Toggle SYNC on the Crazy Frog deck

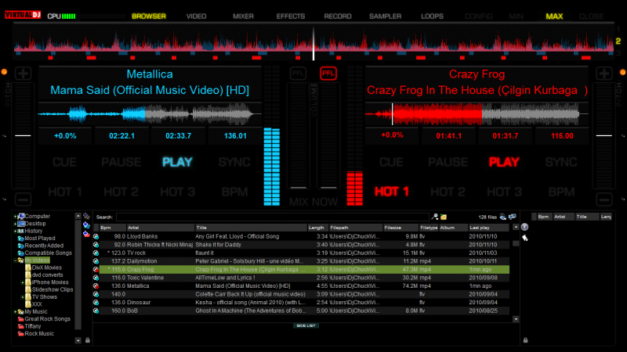click(x=561, y=162)
